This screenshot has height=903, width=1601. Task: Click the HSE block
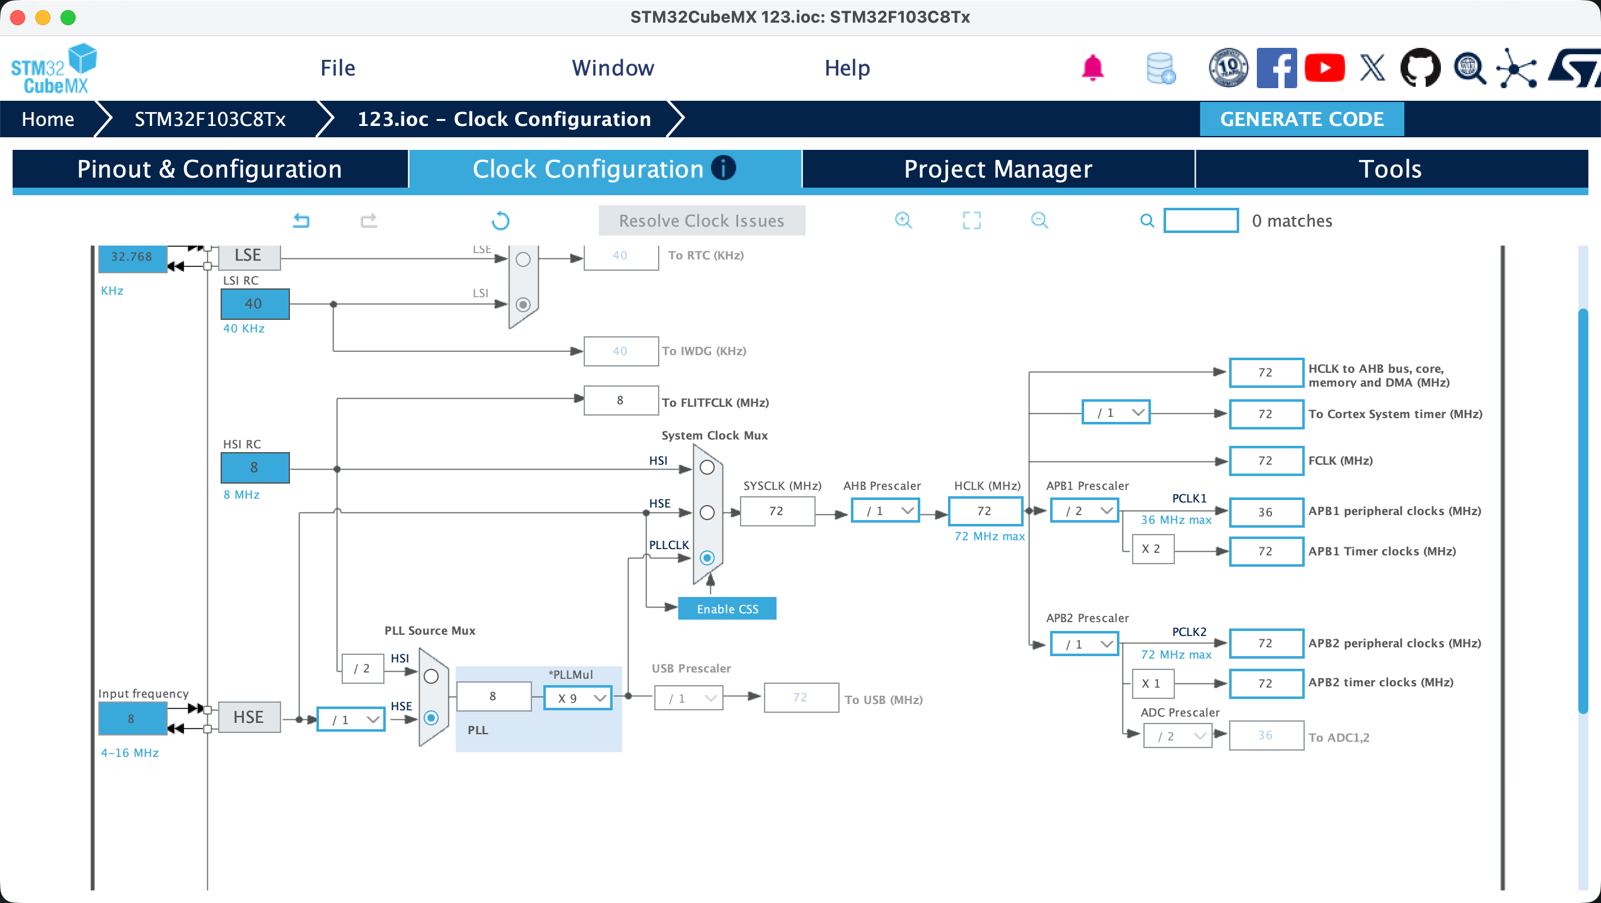point(249,717)
